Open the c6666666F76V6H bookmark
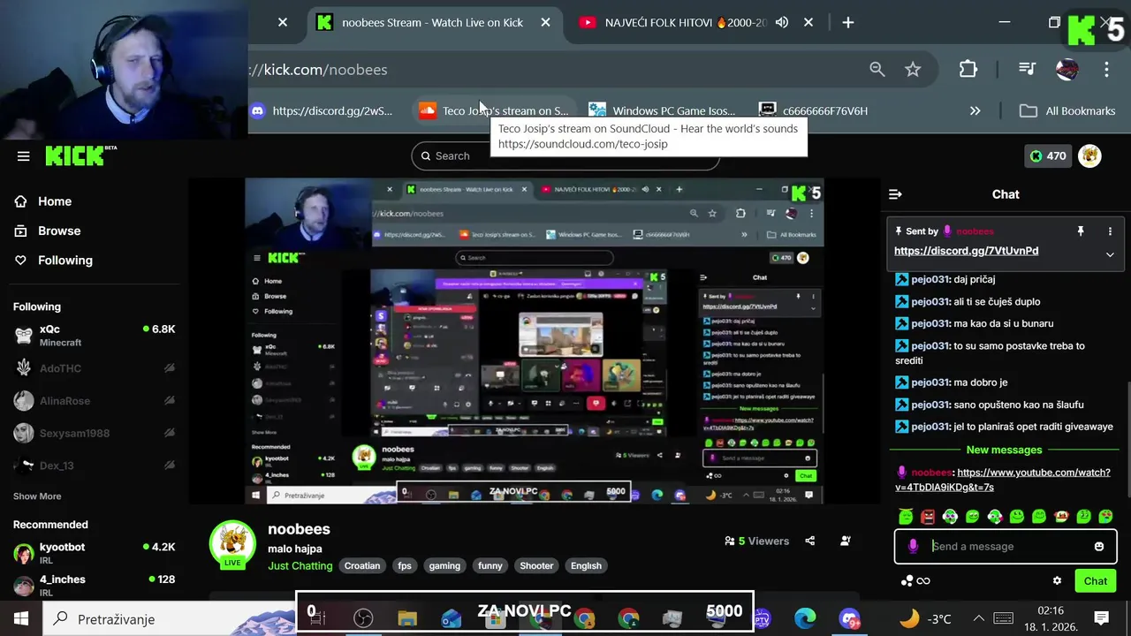Screen dimensions: 1131x636 (815, 111)
